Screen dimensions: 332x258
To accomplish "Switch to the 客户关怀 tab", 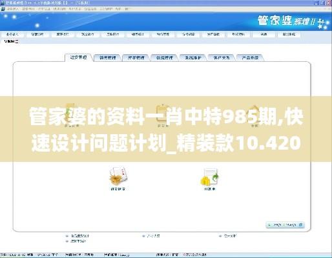I will coord(222,57).
